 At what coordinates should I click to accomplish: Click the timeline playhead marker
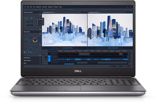70,51
